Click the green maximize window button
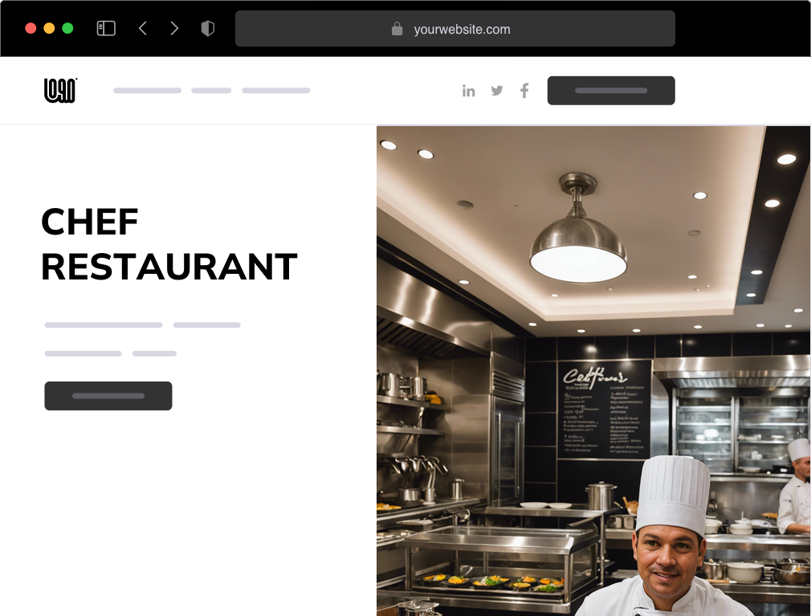Viewport: 811px width, 616px height. click(67, 28)
